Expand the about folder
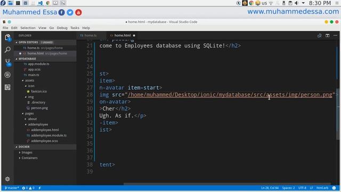The height and width of the screenshot is (192, 341). click(32, 119)
